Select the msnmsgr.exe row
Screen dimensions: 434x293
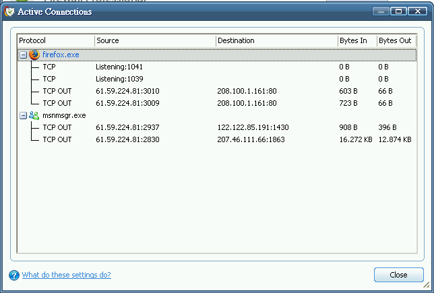pos(217,115)
